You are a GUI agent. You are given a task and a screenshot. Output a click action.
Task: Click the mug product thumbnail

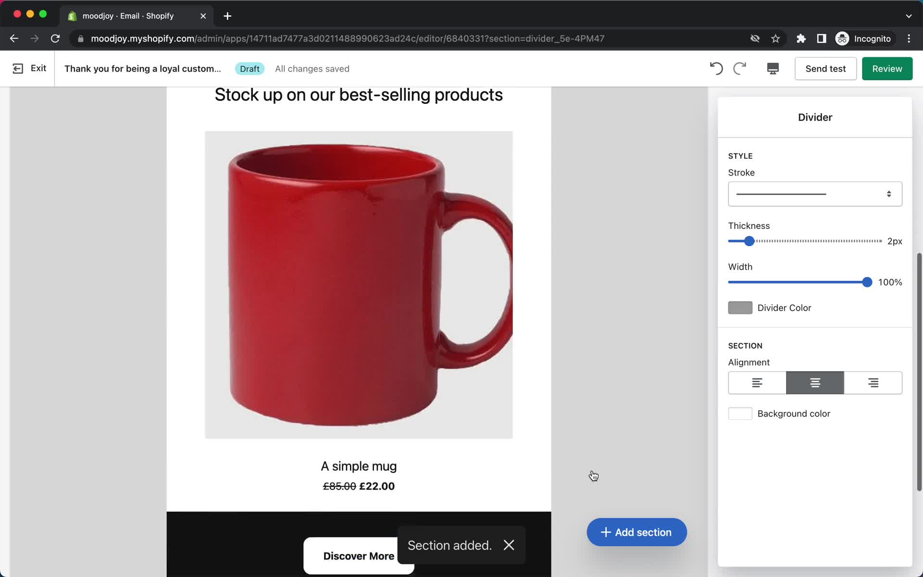coord(359,285)
